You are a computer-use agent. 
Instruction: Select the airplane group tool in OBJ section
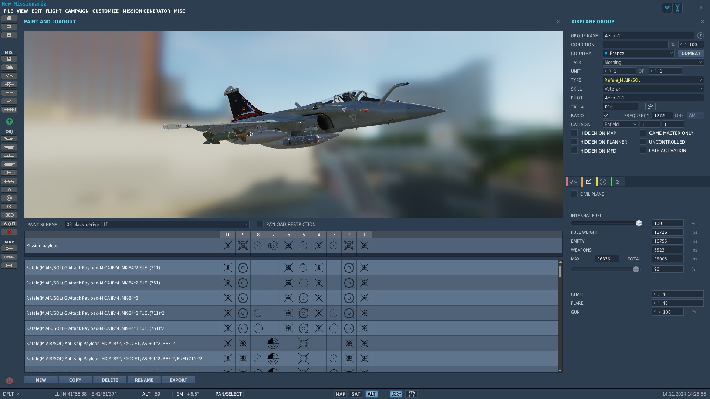pyautogui.click(x=9, y=139)
